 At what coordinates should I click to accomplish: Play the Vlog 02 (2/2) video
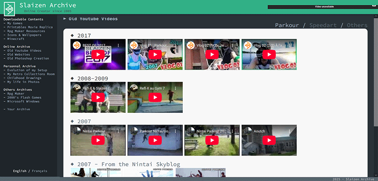[x=269, y=54]
